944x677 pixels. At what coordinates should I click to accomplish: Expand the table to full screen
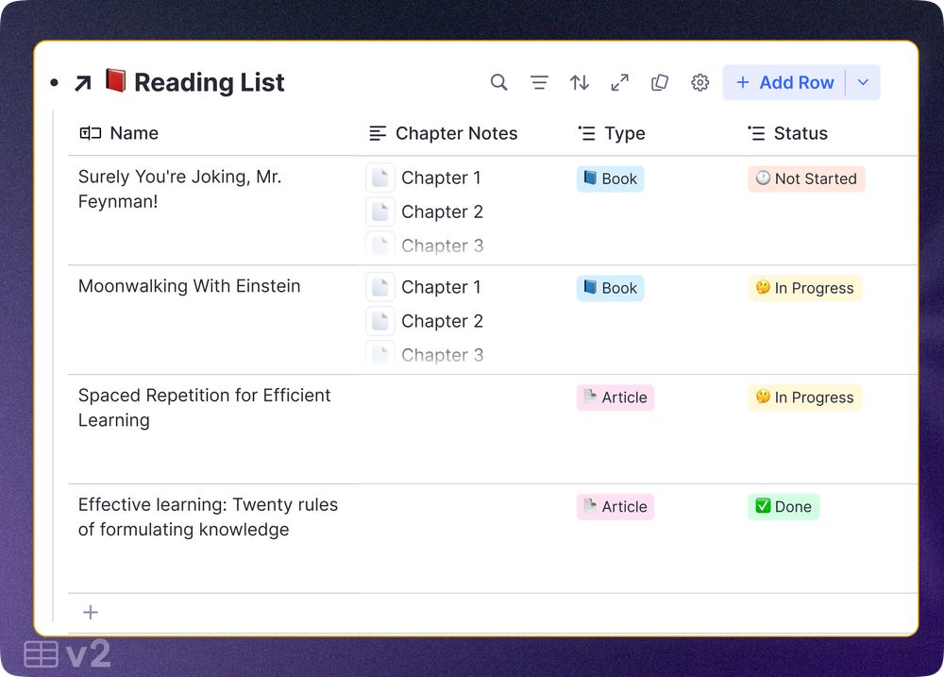point(619,82)
